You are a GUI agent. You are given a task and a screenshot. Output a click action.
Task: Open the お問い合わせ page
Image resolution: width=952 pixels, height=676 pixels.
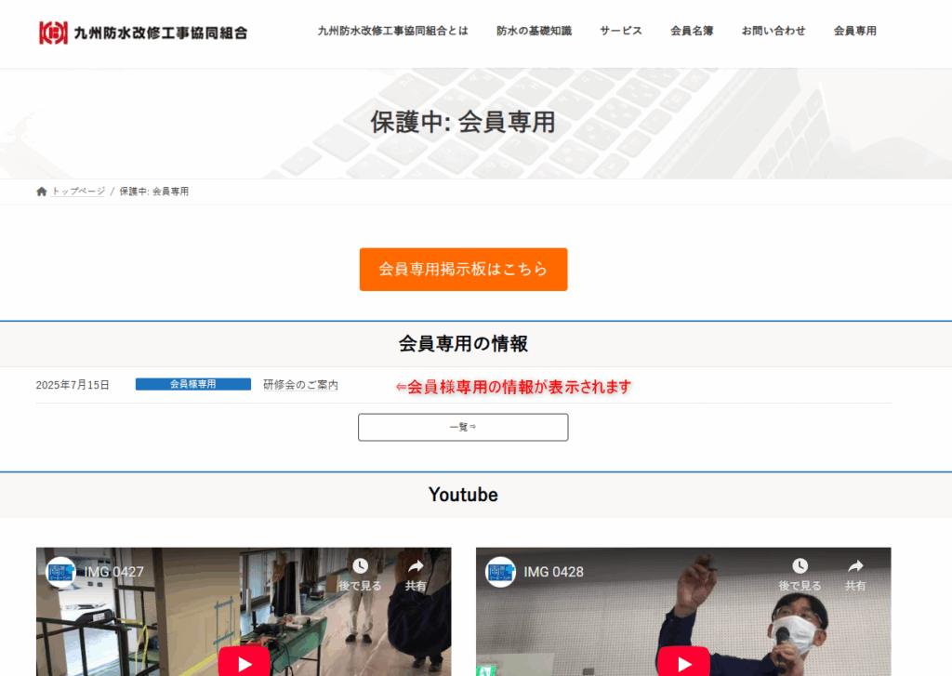pyautogui.click(x=773, y=31)
